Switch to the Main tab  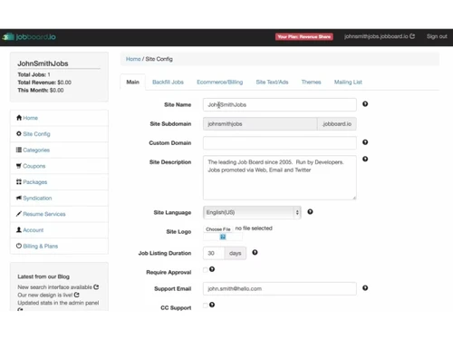(x=133, y=82)
